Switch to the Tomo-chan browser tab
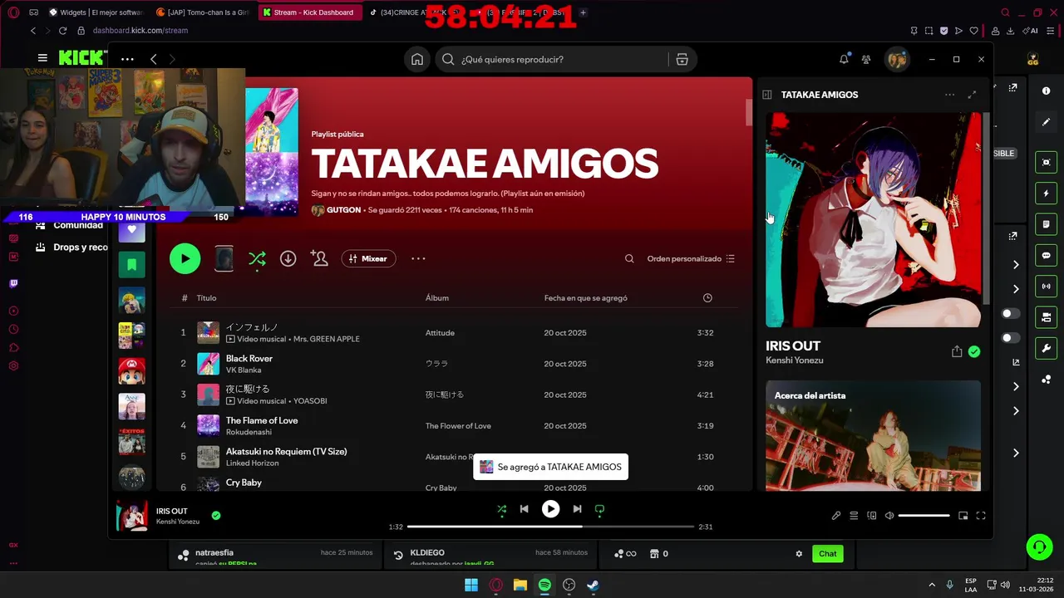The image size is (1064, 598). [x=203, y=12]
